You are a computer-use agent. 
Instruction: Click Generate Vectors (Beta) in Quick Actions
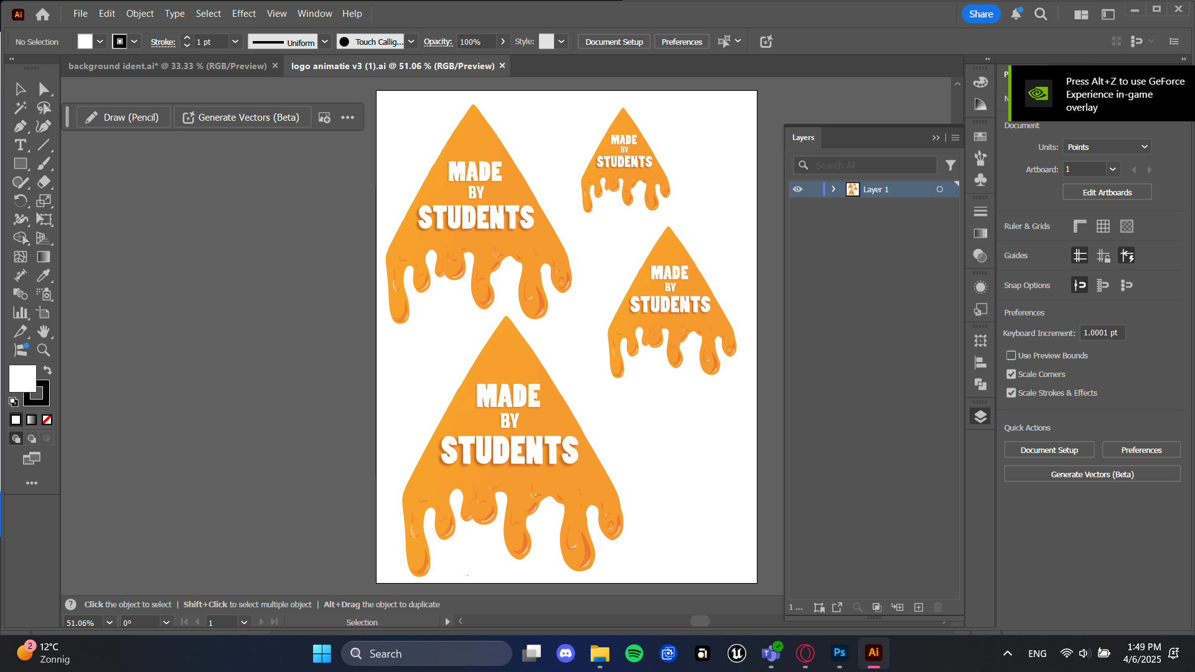click(1092, 474)
